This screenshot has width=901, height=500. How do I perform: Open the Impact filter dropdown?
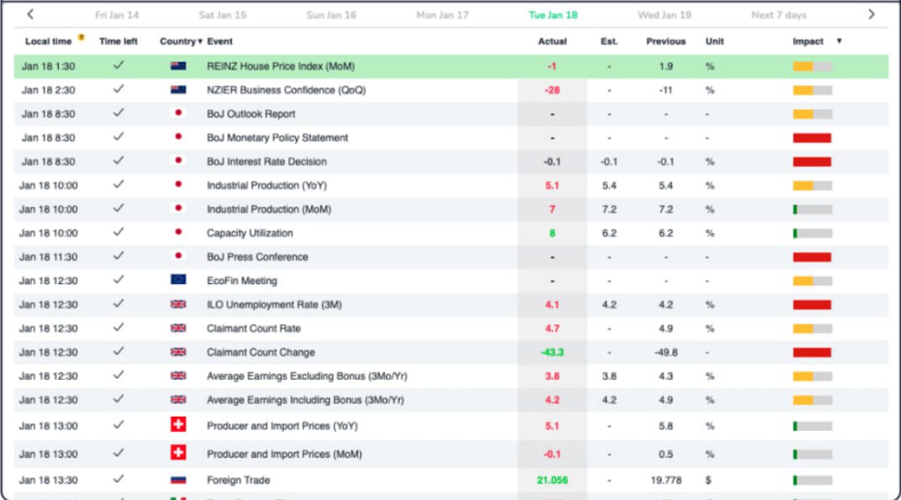(x=839, y=41)
